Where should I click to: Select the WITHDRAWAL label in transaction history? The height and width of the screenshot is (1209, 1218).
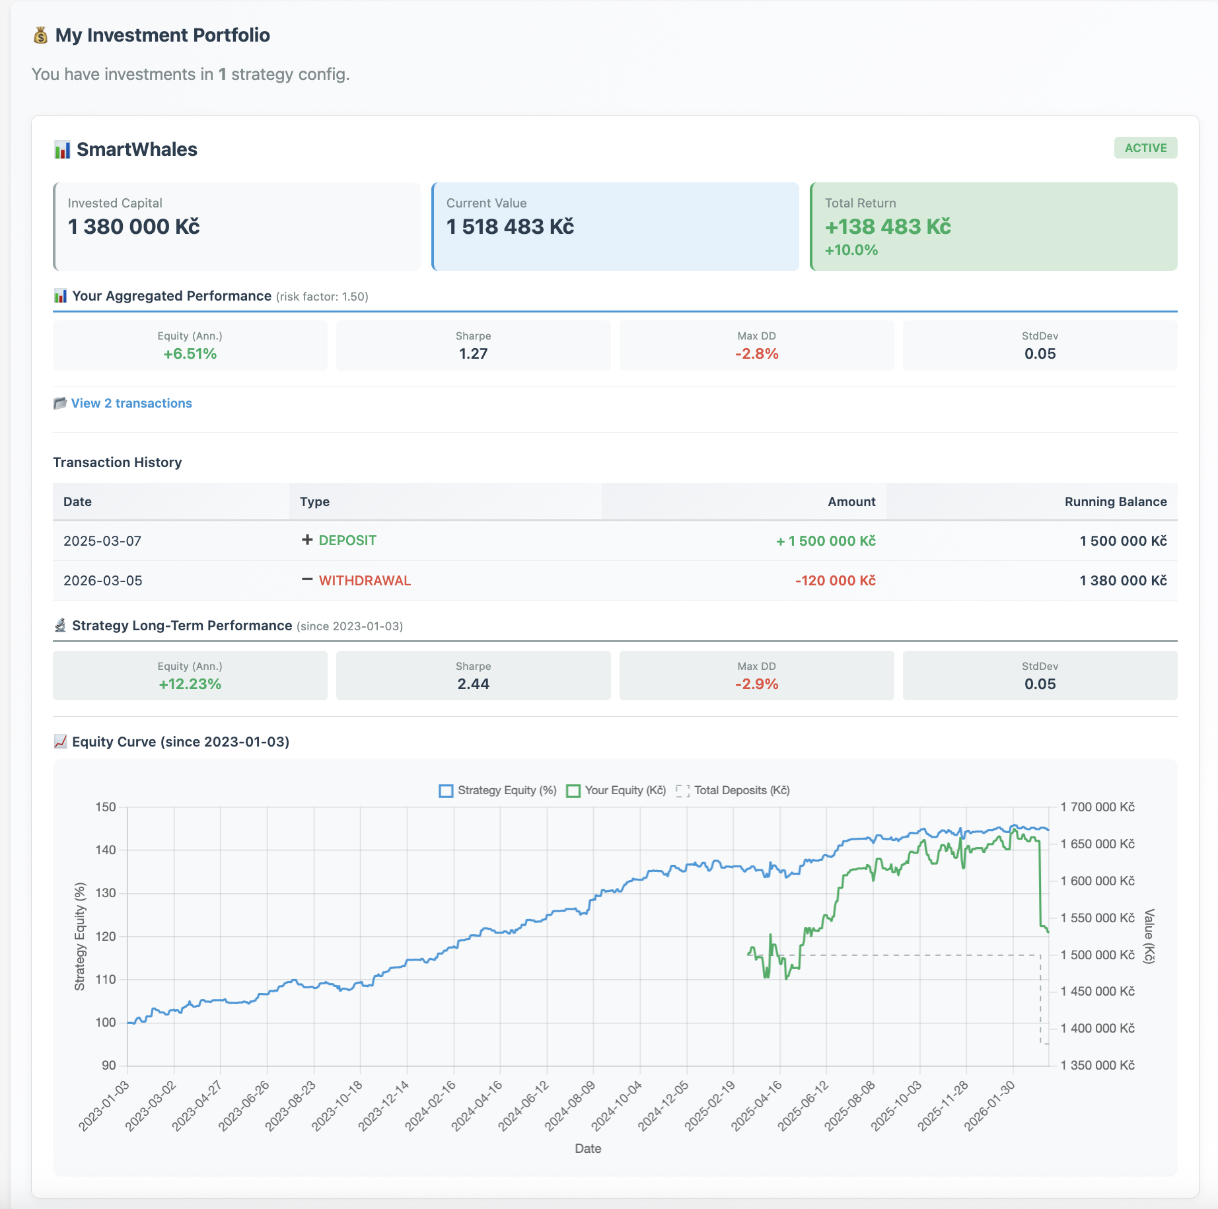[365, 580]
